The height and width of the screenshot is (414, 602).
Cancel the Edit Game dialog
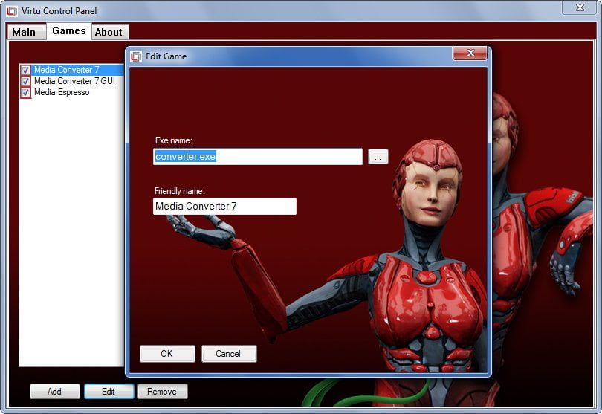(x=229, y=354)
